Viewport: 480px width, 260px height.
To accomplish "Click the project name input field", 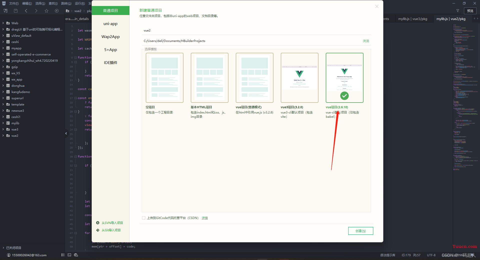I will [256, 30].
